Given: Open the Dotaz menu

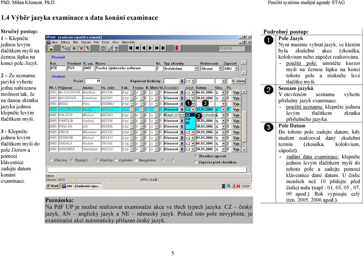Looking at the screenshot, I should [x=105, y=42].
